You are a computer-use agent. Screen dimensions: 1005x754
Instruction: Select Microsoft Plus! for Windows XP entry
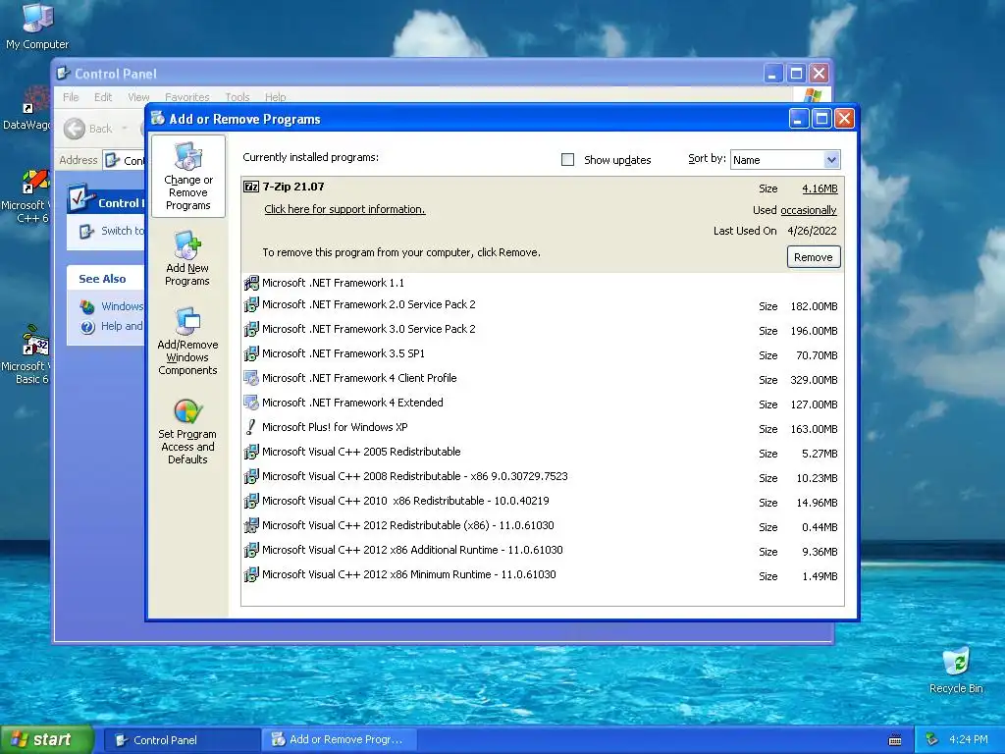pos(542,428)
